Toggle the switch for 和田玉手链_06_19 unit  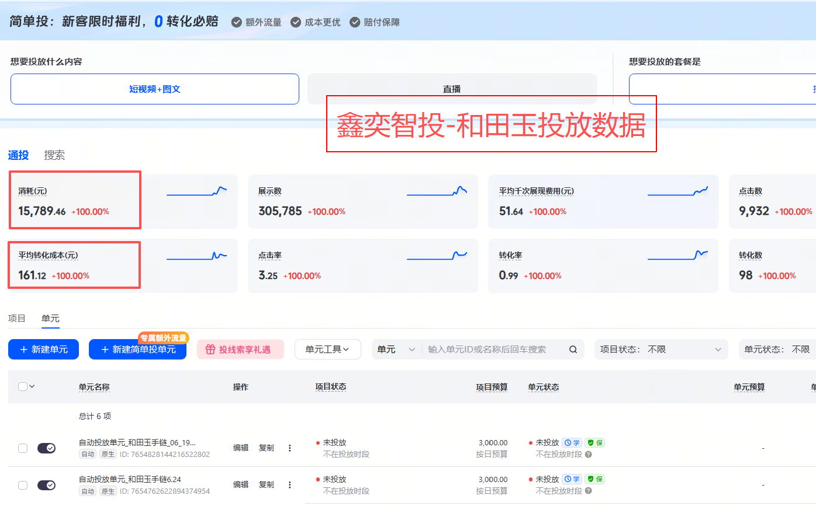(x=46, y=448)
